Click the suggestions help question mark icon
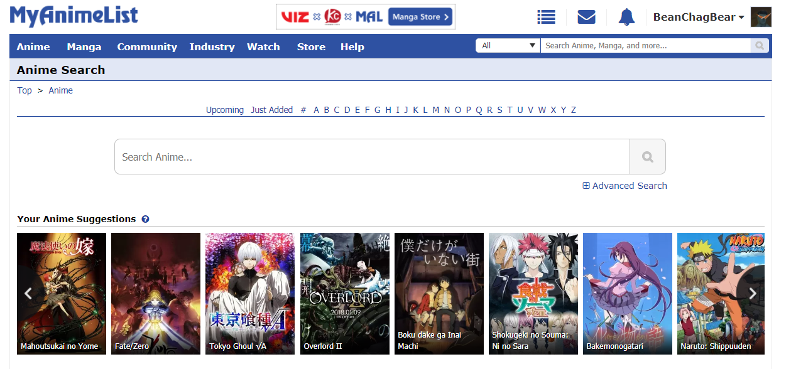 [x=145, y=219]
